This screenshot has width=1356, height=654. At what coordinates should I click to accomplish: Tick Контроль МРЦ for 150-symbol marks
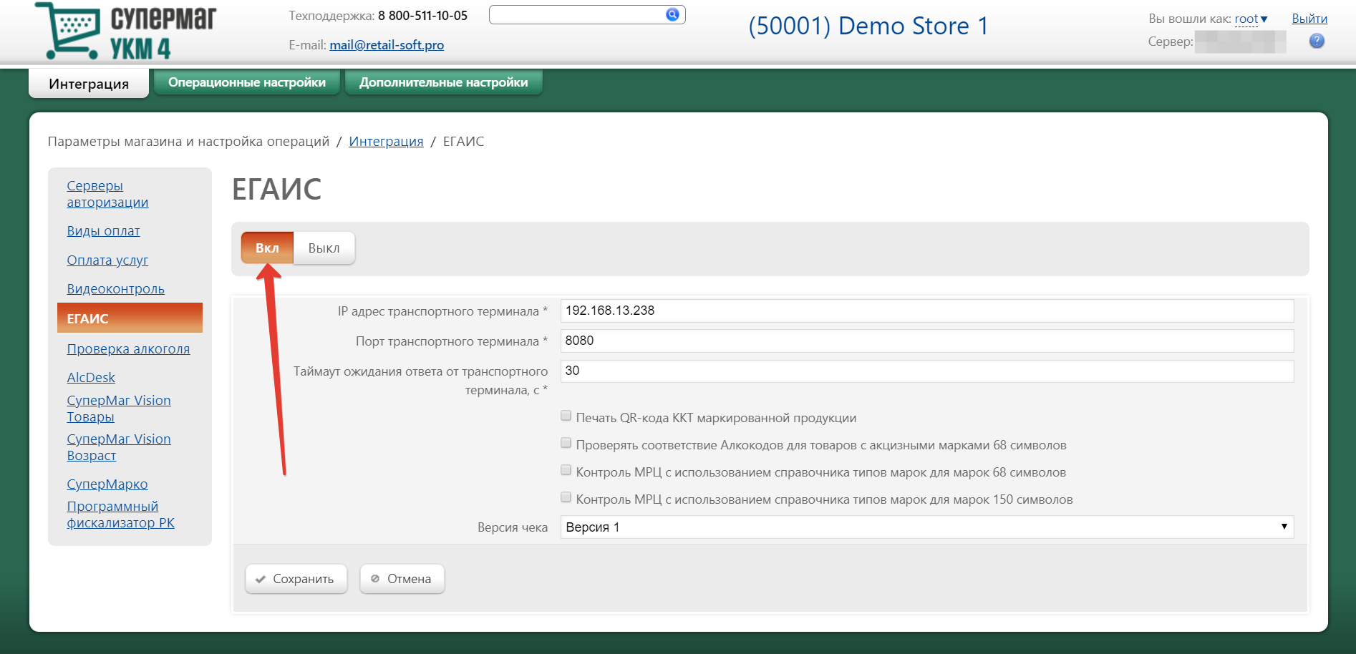click(566, 497)
